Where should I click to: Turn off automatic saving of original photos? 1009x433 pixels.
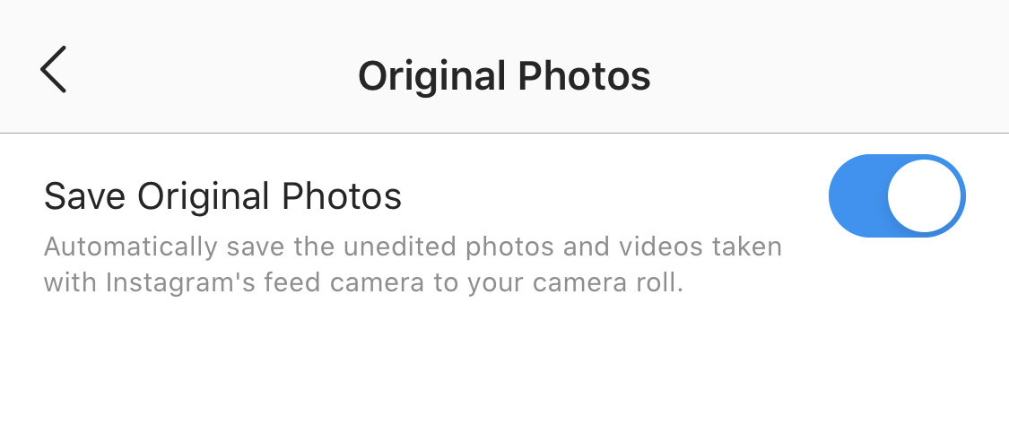896,196
